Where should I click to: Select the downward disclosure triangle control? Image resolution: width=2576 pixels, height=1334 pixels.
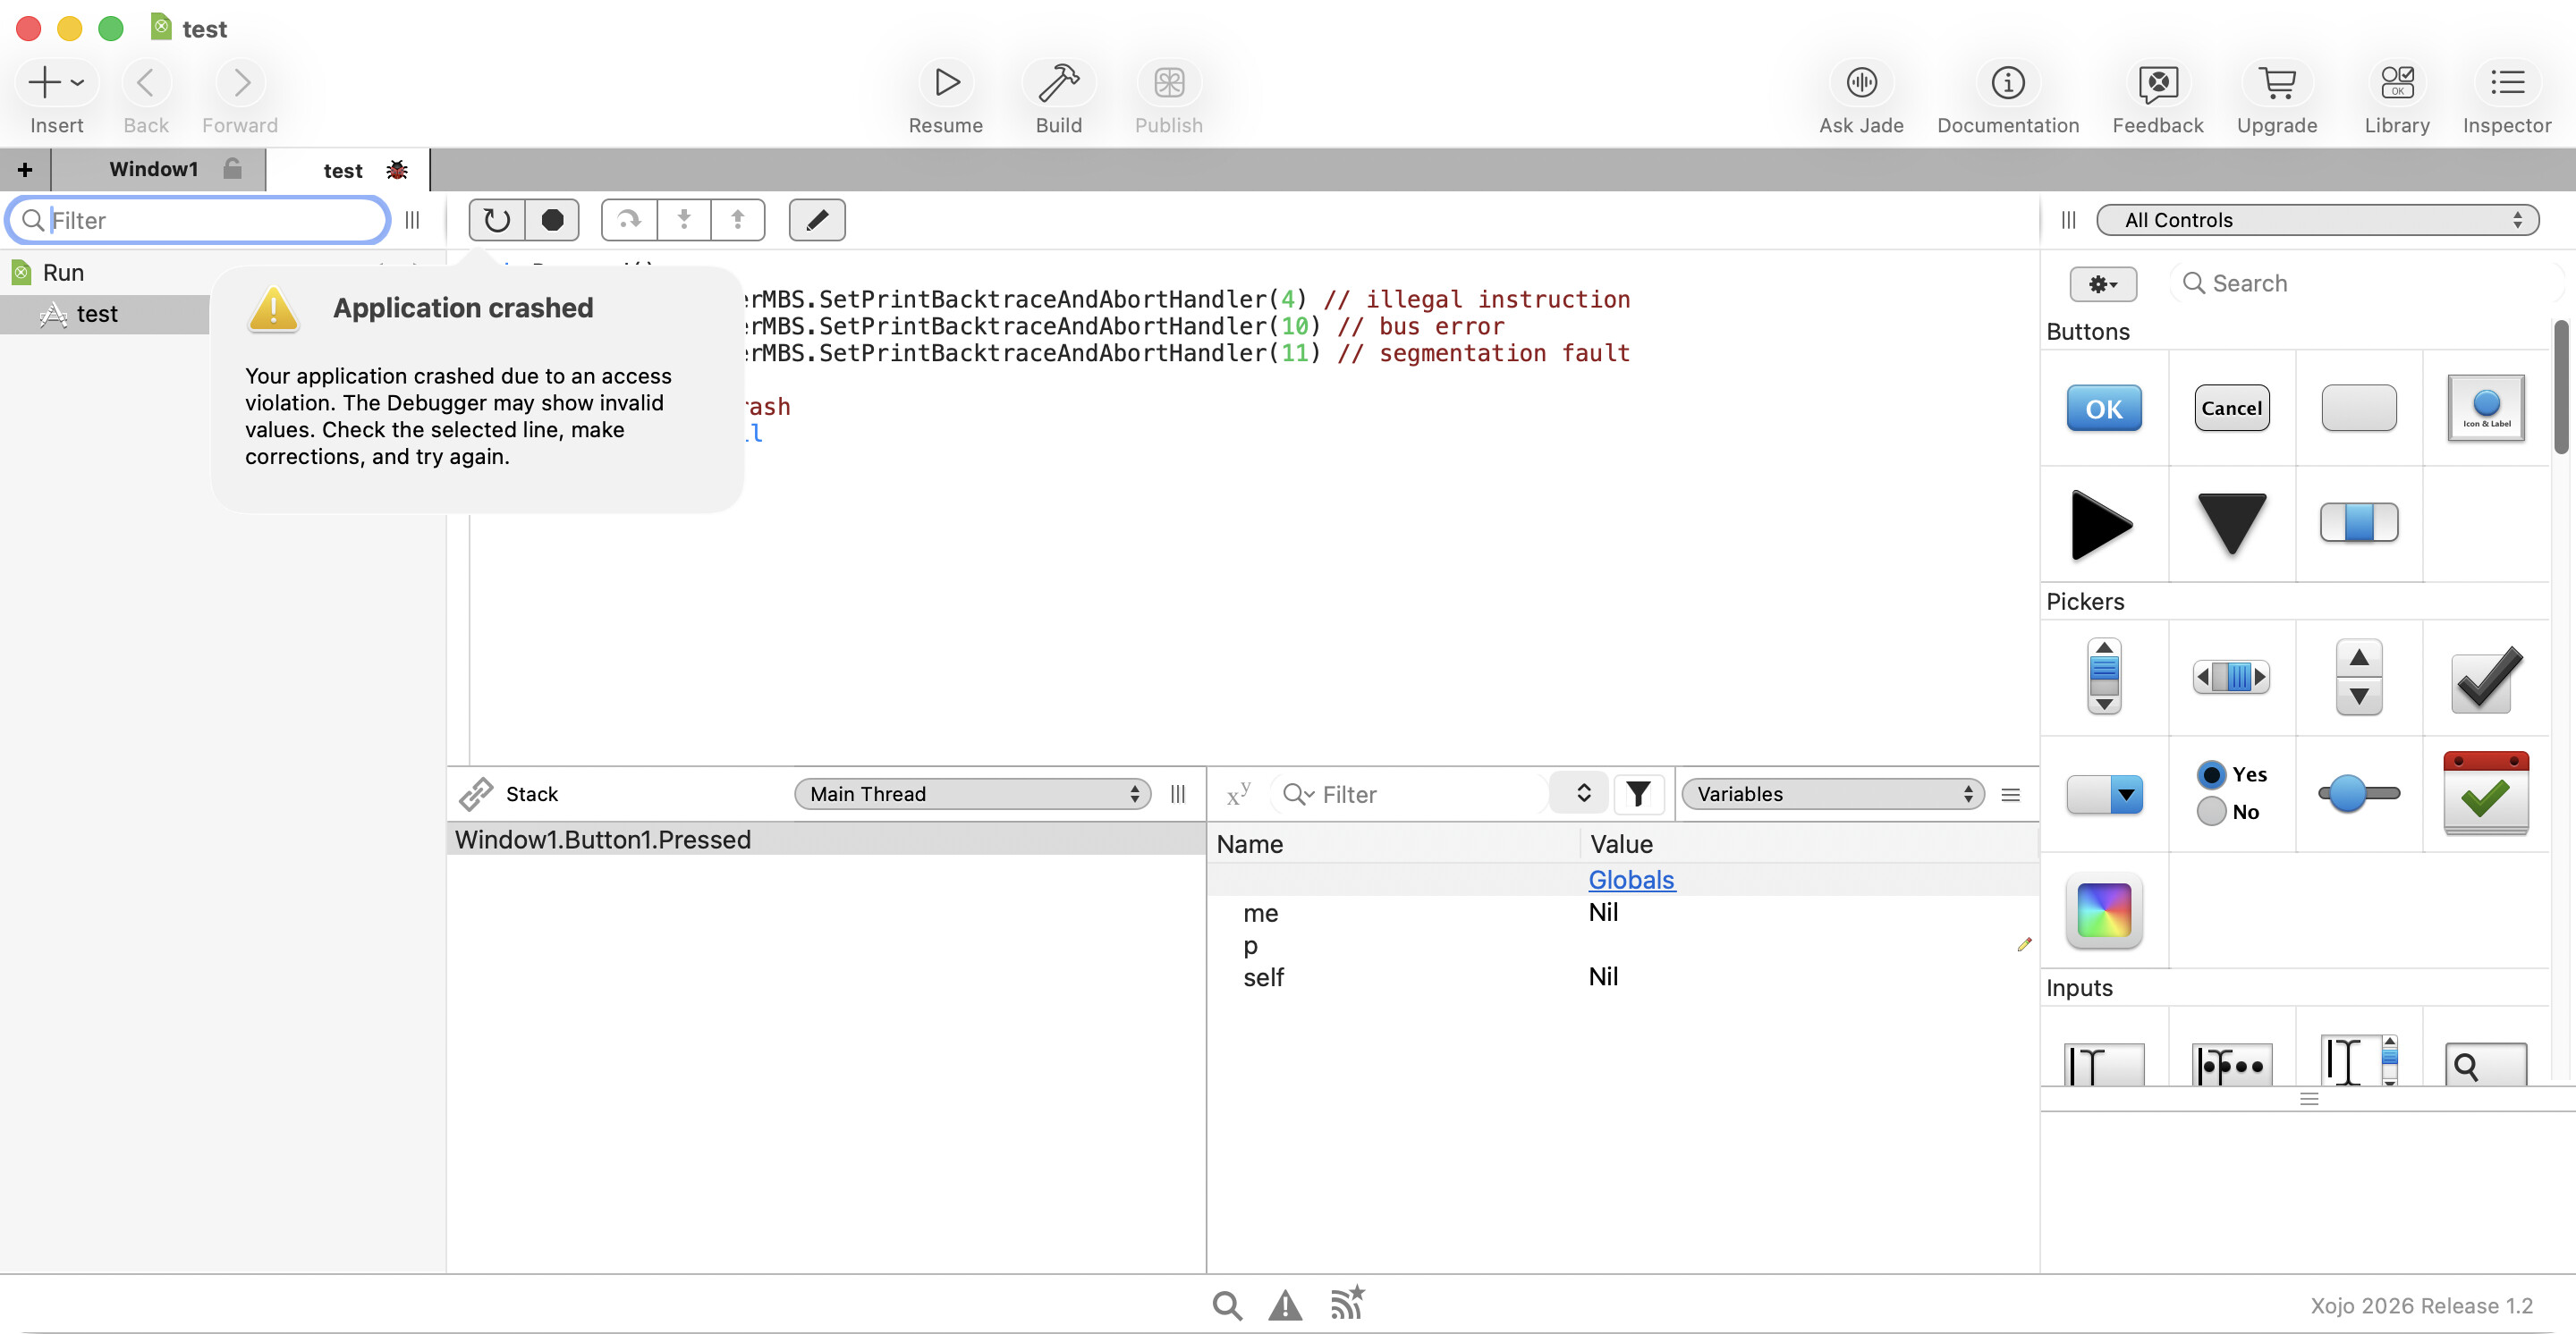coord(2231,524)
